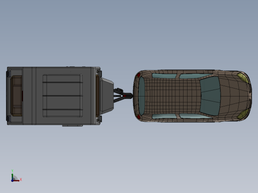Select the trailer's ribbed roof hatch
This screenshot has width=258, height=193.
coord(63,96)
